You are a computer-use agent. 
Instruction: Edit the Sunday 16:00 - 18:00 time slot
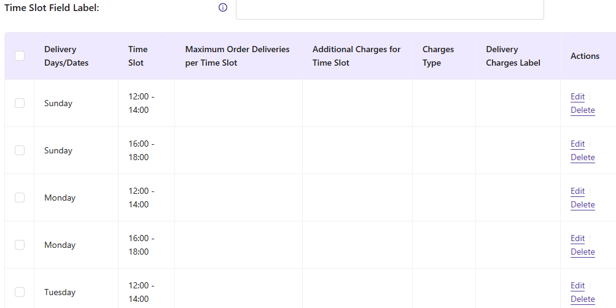click(x=577, y=144)
